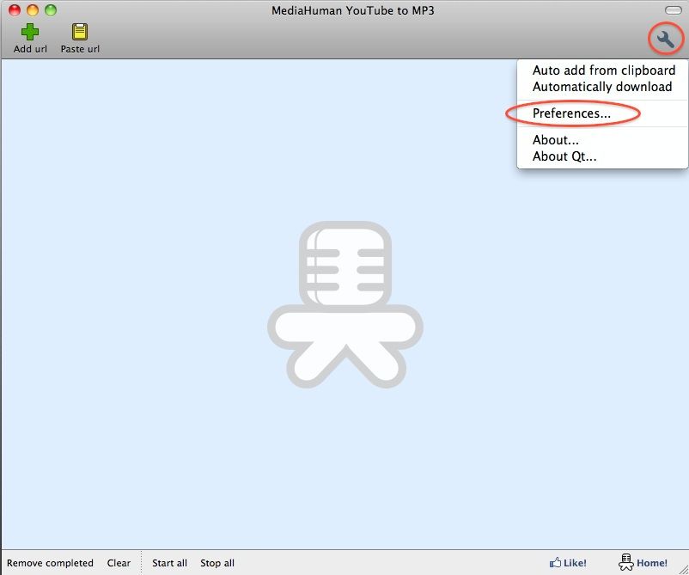The width and height of the screenshot is (689, 575).
Task: Choose About... in the dropdown menu
Action: (556, 140)
